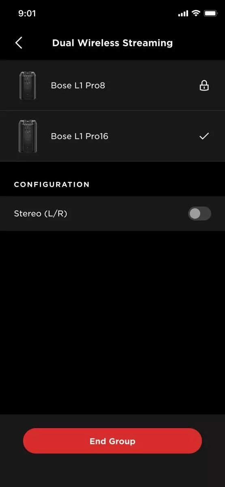Screen dimensions: 225x487
Task: Tap the Wi-Fi status icon
Action: [x=196, y=13]
